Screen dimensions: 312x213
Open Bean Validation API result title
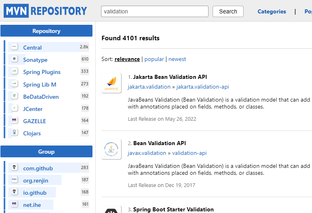(x=160, y=143)
